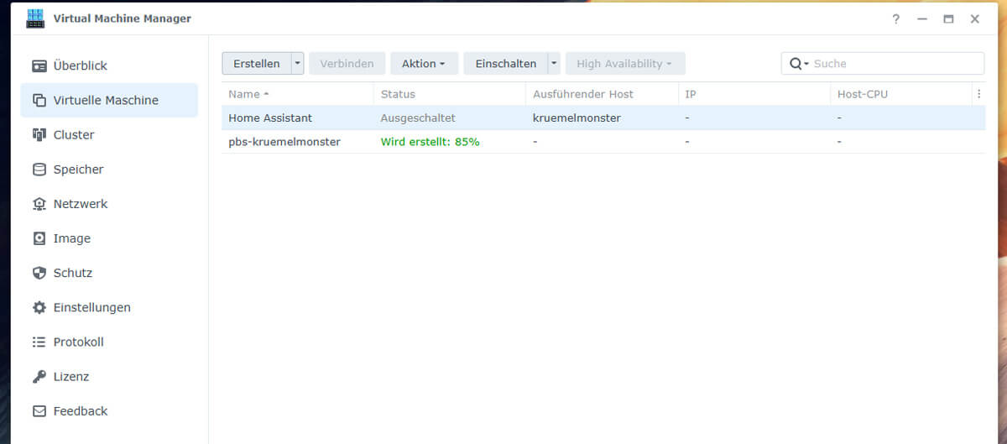Expand the Einschalten dropdown arrow

(x=554, y=64)
